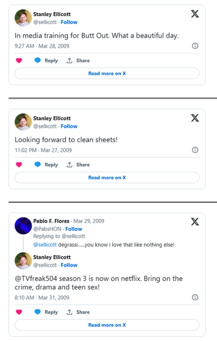217x341 pixels.
Task: Click Stanley Ellicott avatar on clean sheets tweet
Action: click(x=23, y=122)
